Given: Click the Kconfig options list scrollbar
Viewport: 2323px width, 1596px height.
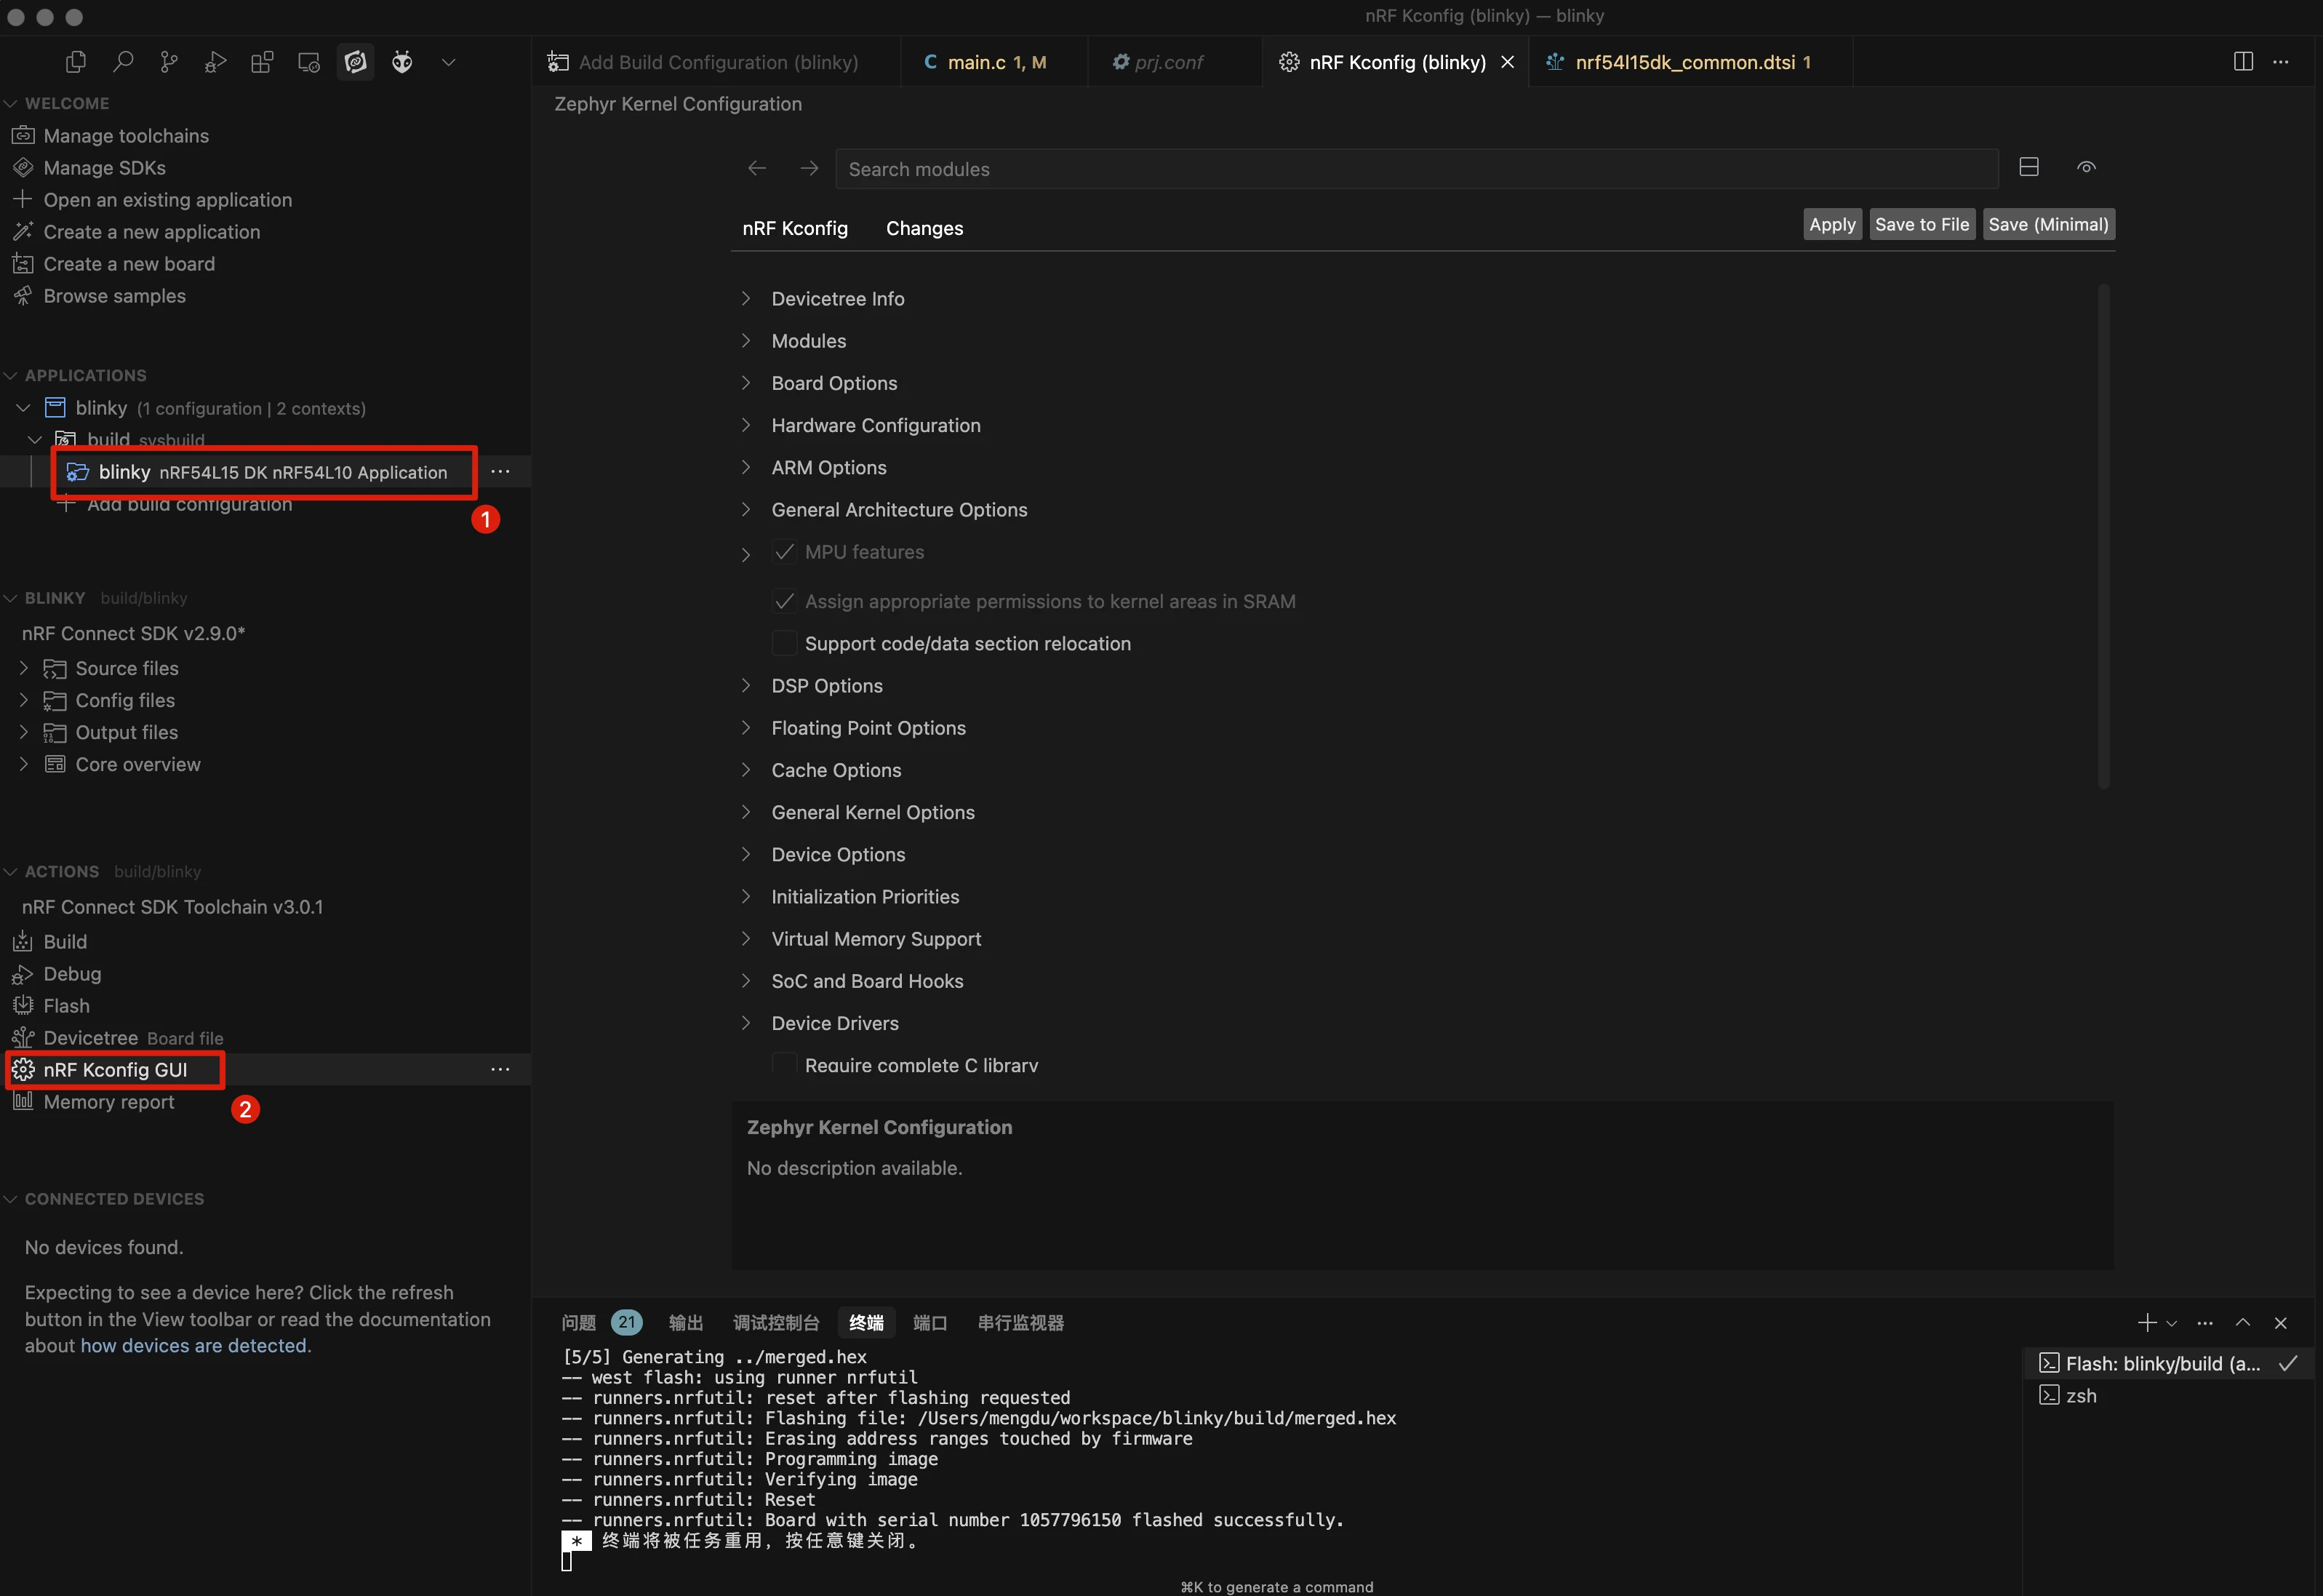Looking at the screenshot, I should tap(2103, 536).
